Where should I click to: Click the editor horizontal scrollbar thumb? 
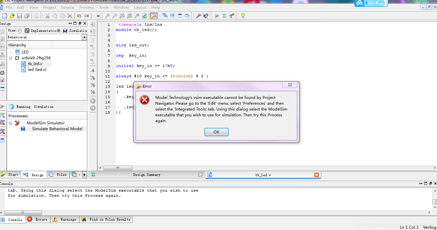click(x=118, y=168)
